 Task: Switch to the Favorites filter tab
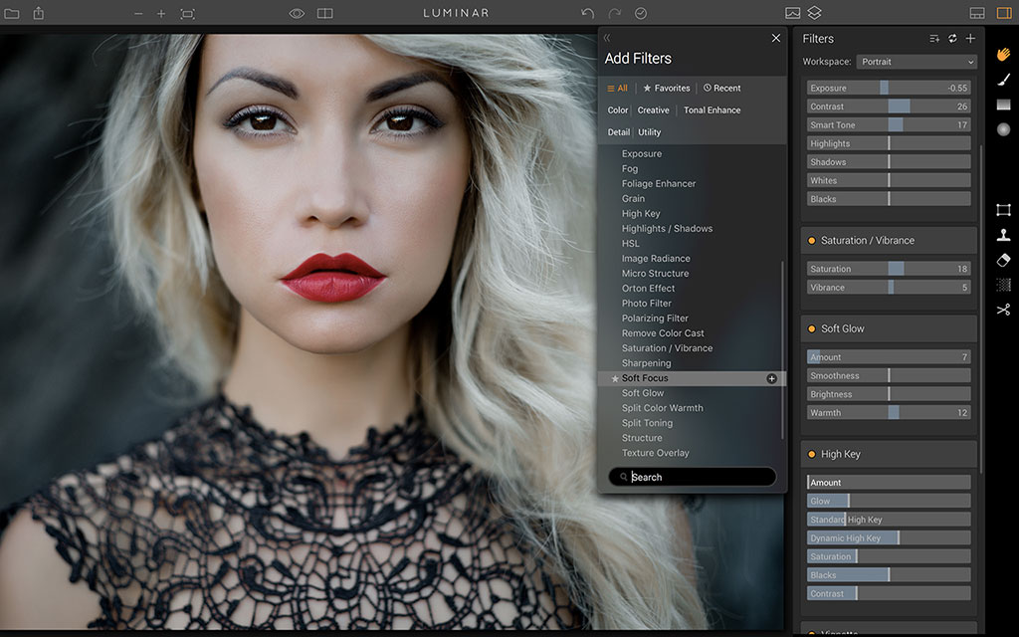(x=667, y=89)
